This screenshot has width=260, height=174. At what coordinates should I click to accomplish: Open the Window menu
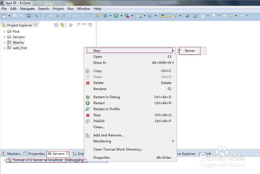pos(84,9)
